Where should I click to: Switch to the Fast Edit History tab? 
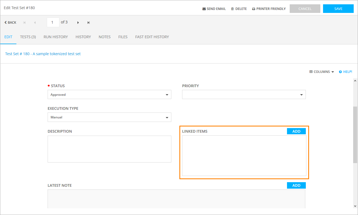(152, 37)
